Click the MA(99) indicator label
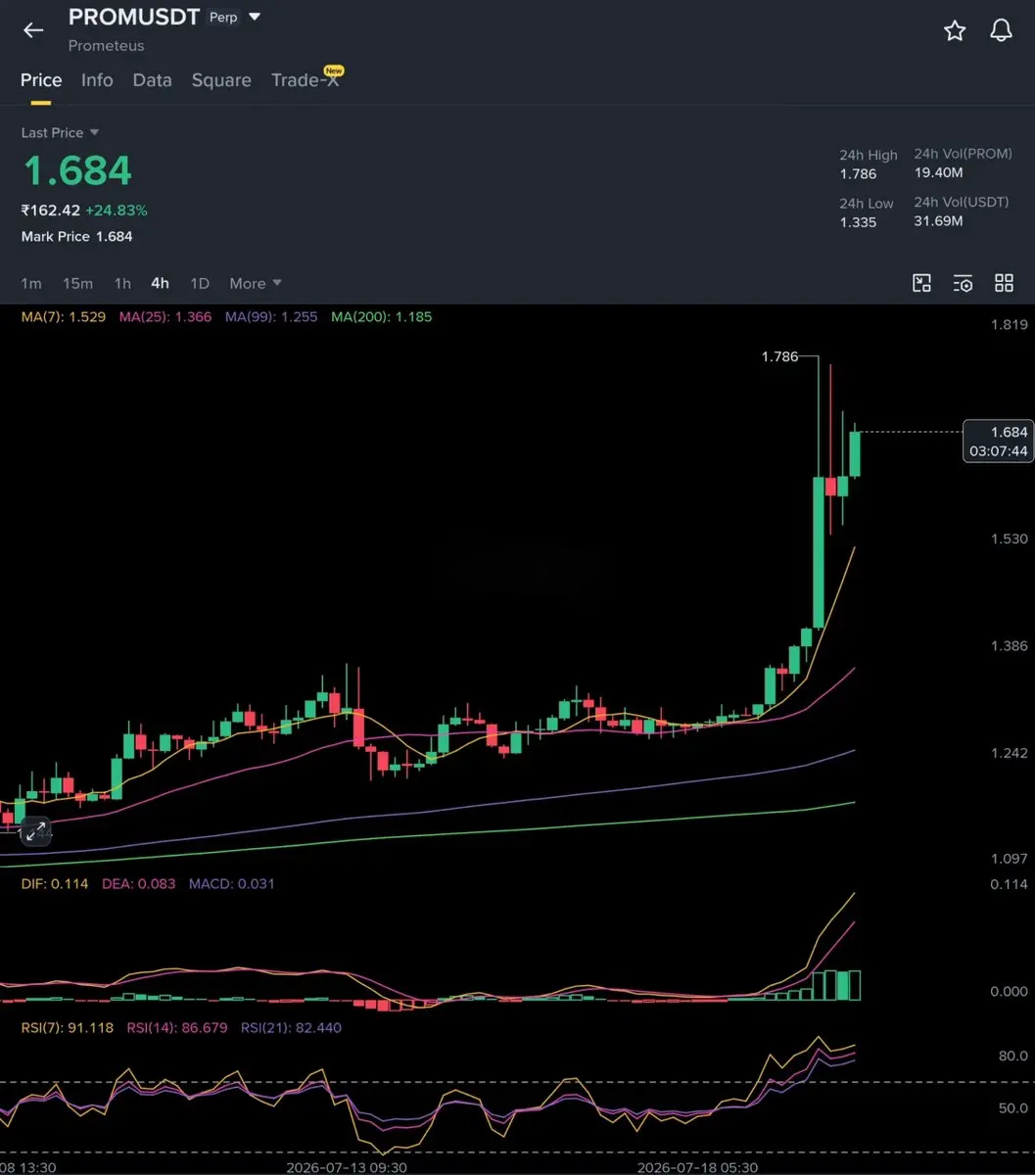Image resolution: width=1035 pixels, height=1175 pixels. (271, 316)
